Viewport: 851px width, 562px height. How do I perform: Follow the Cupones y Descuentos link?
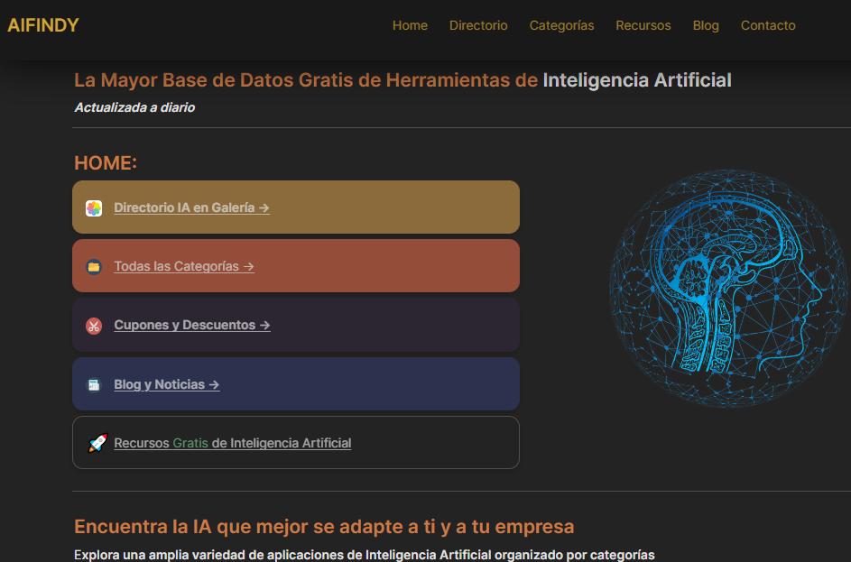click(192, 325)
